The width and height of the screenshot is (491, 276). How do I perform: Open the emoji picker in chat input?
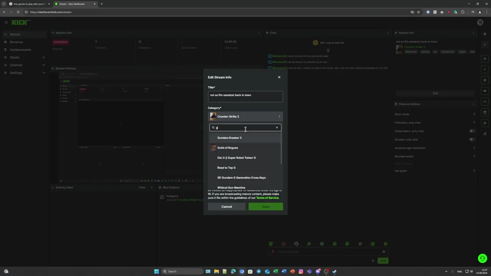[384, 252]
